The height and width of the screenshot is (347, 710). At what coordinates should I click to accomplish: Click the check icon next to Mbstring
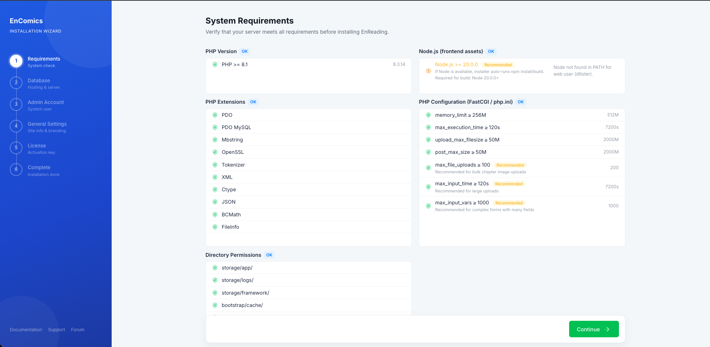click(215, 140)
